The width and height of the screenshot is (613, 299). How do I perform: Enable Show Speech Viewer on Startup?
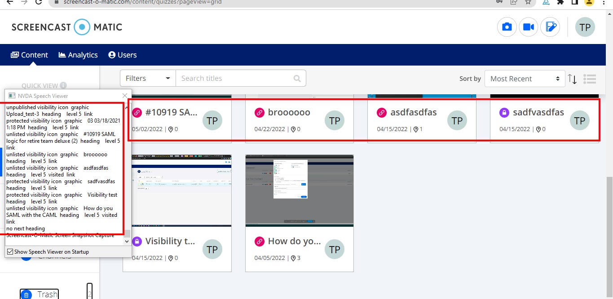[10, 251]
